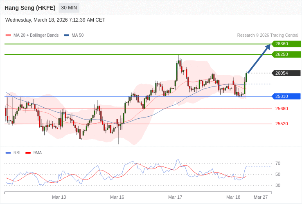Click the 25810 pivot price tag
Screen dimensions: 302x204
pyautogui.click(x=286, y=96)
